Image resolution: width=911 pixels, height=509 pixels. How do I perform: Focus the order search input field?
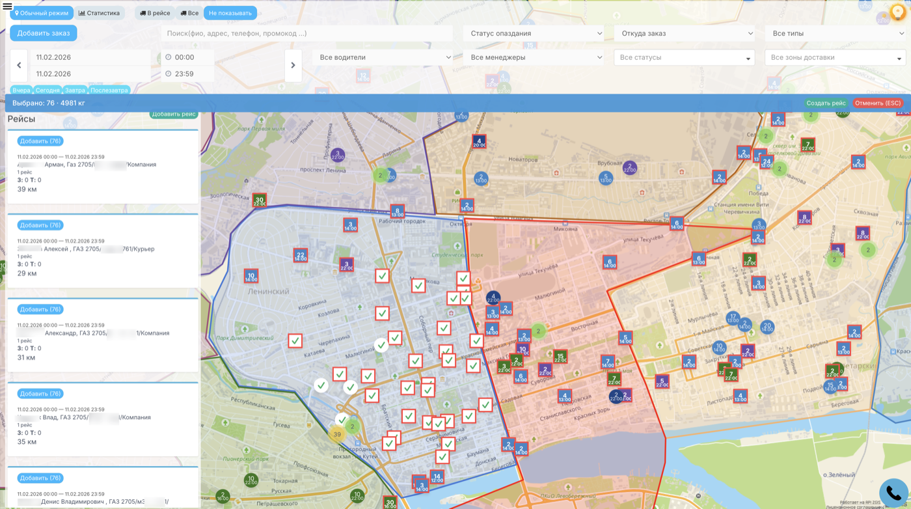tap(306, 33)
